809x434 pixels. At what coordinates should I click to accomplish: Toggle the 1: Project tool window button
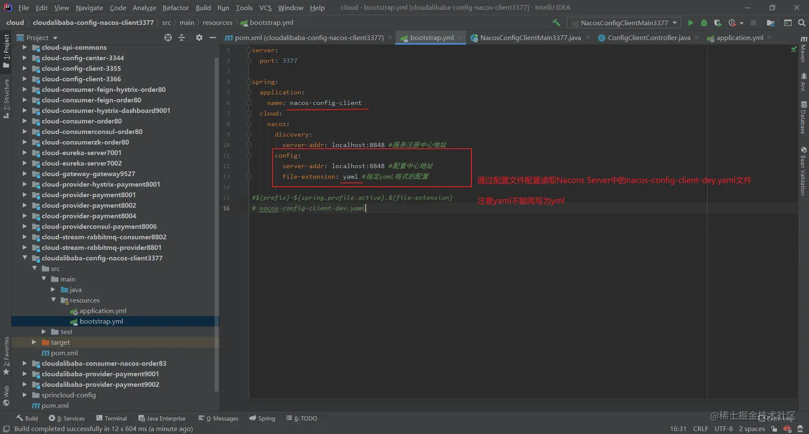tap(6, 52)
